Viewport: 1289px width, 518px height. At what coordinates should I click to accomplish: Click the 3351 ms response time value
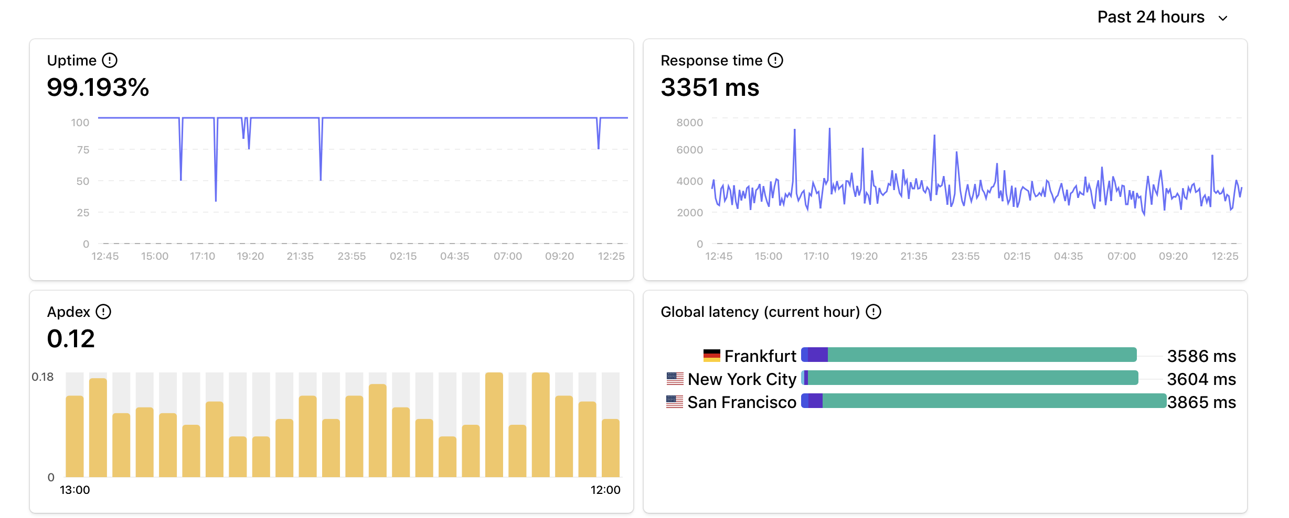click(710, 87)
